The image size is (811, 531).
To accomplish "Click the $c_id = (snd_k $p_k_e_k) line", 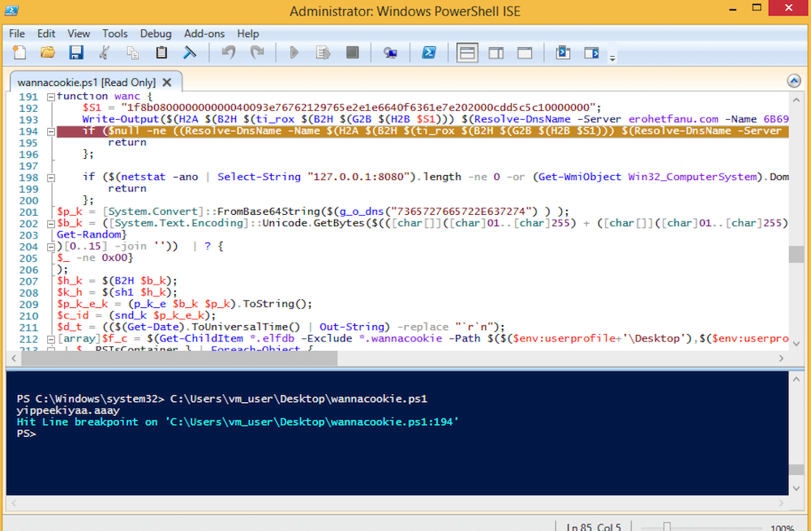I will pos(136,315).
